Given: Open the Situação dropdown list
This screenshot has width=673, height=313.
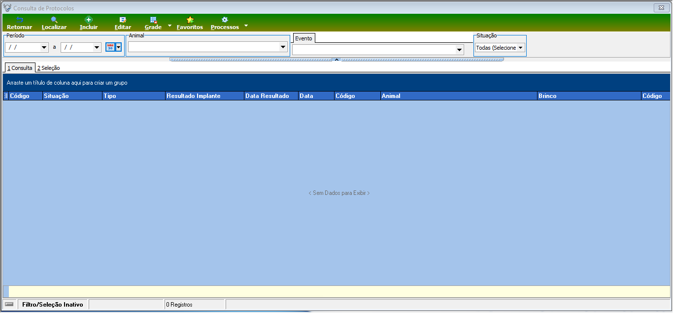Looking at the screenshot, I should tap(520, 48).
